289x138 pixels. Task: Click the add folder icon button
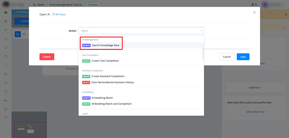tap(18, 34)
